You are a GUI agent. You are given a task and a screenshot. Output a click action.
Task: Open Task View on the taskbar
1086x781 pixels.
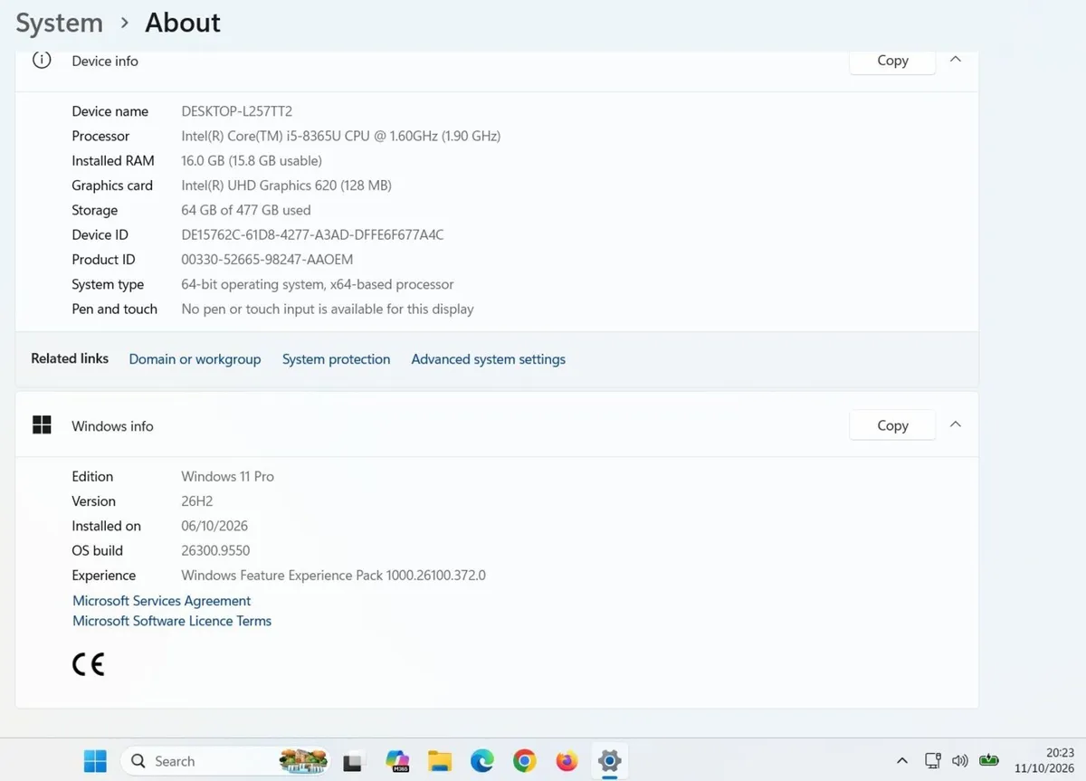(x=352, y=762)
